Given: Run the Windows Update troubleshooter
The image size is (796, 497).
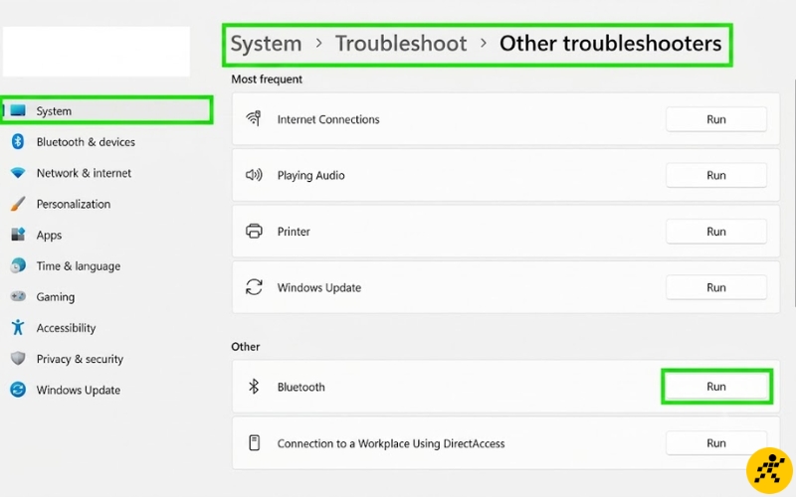Looking at the screenshot, I should pyautogui.click(x=715, y=287).
